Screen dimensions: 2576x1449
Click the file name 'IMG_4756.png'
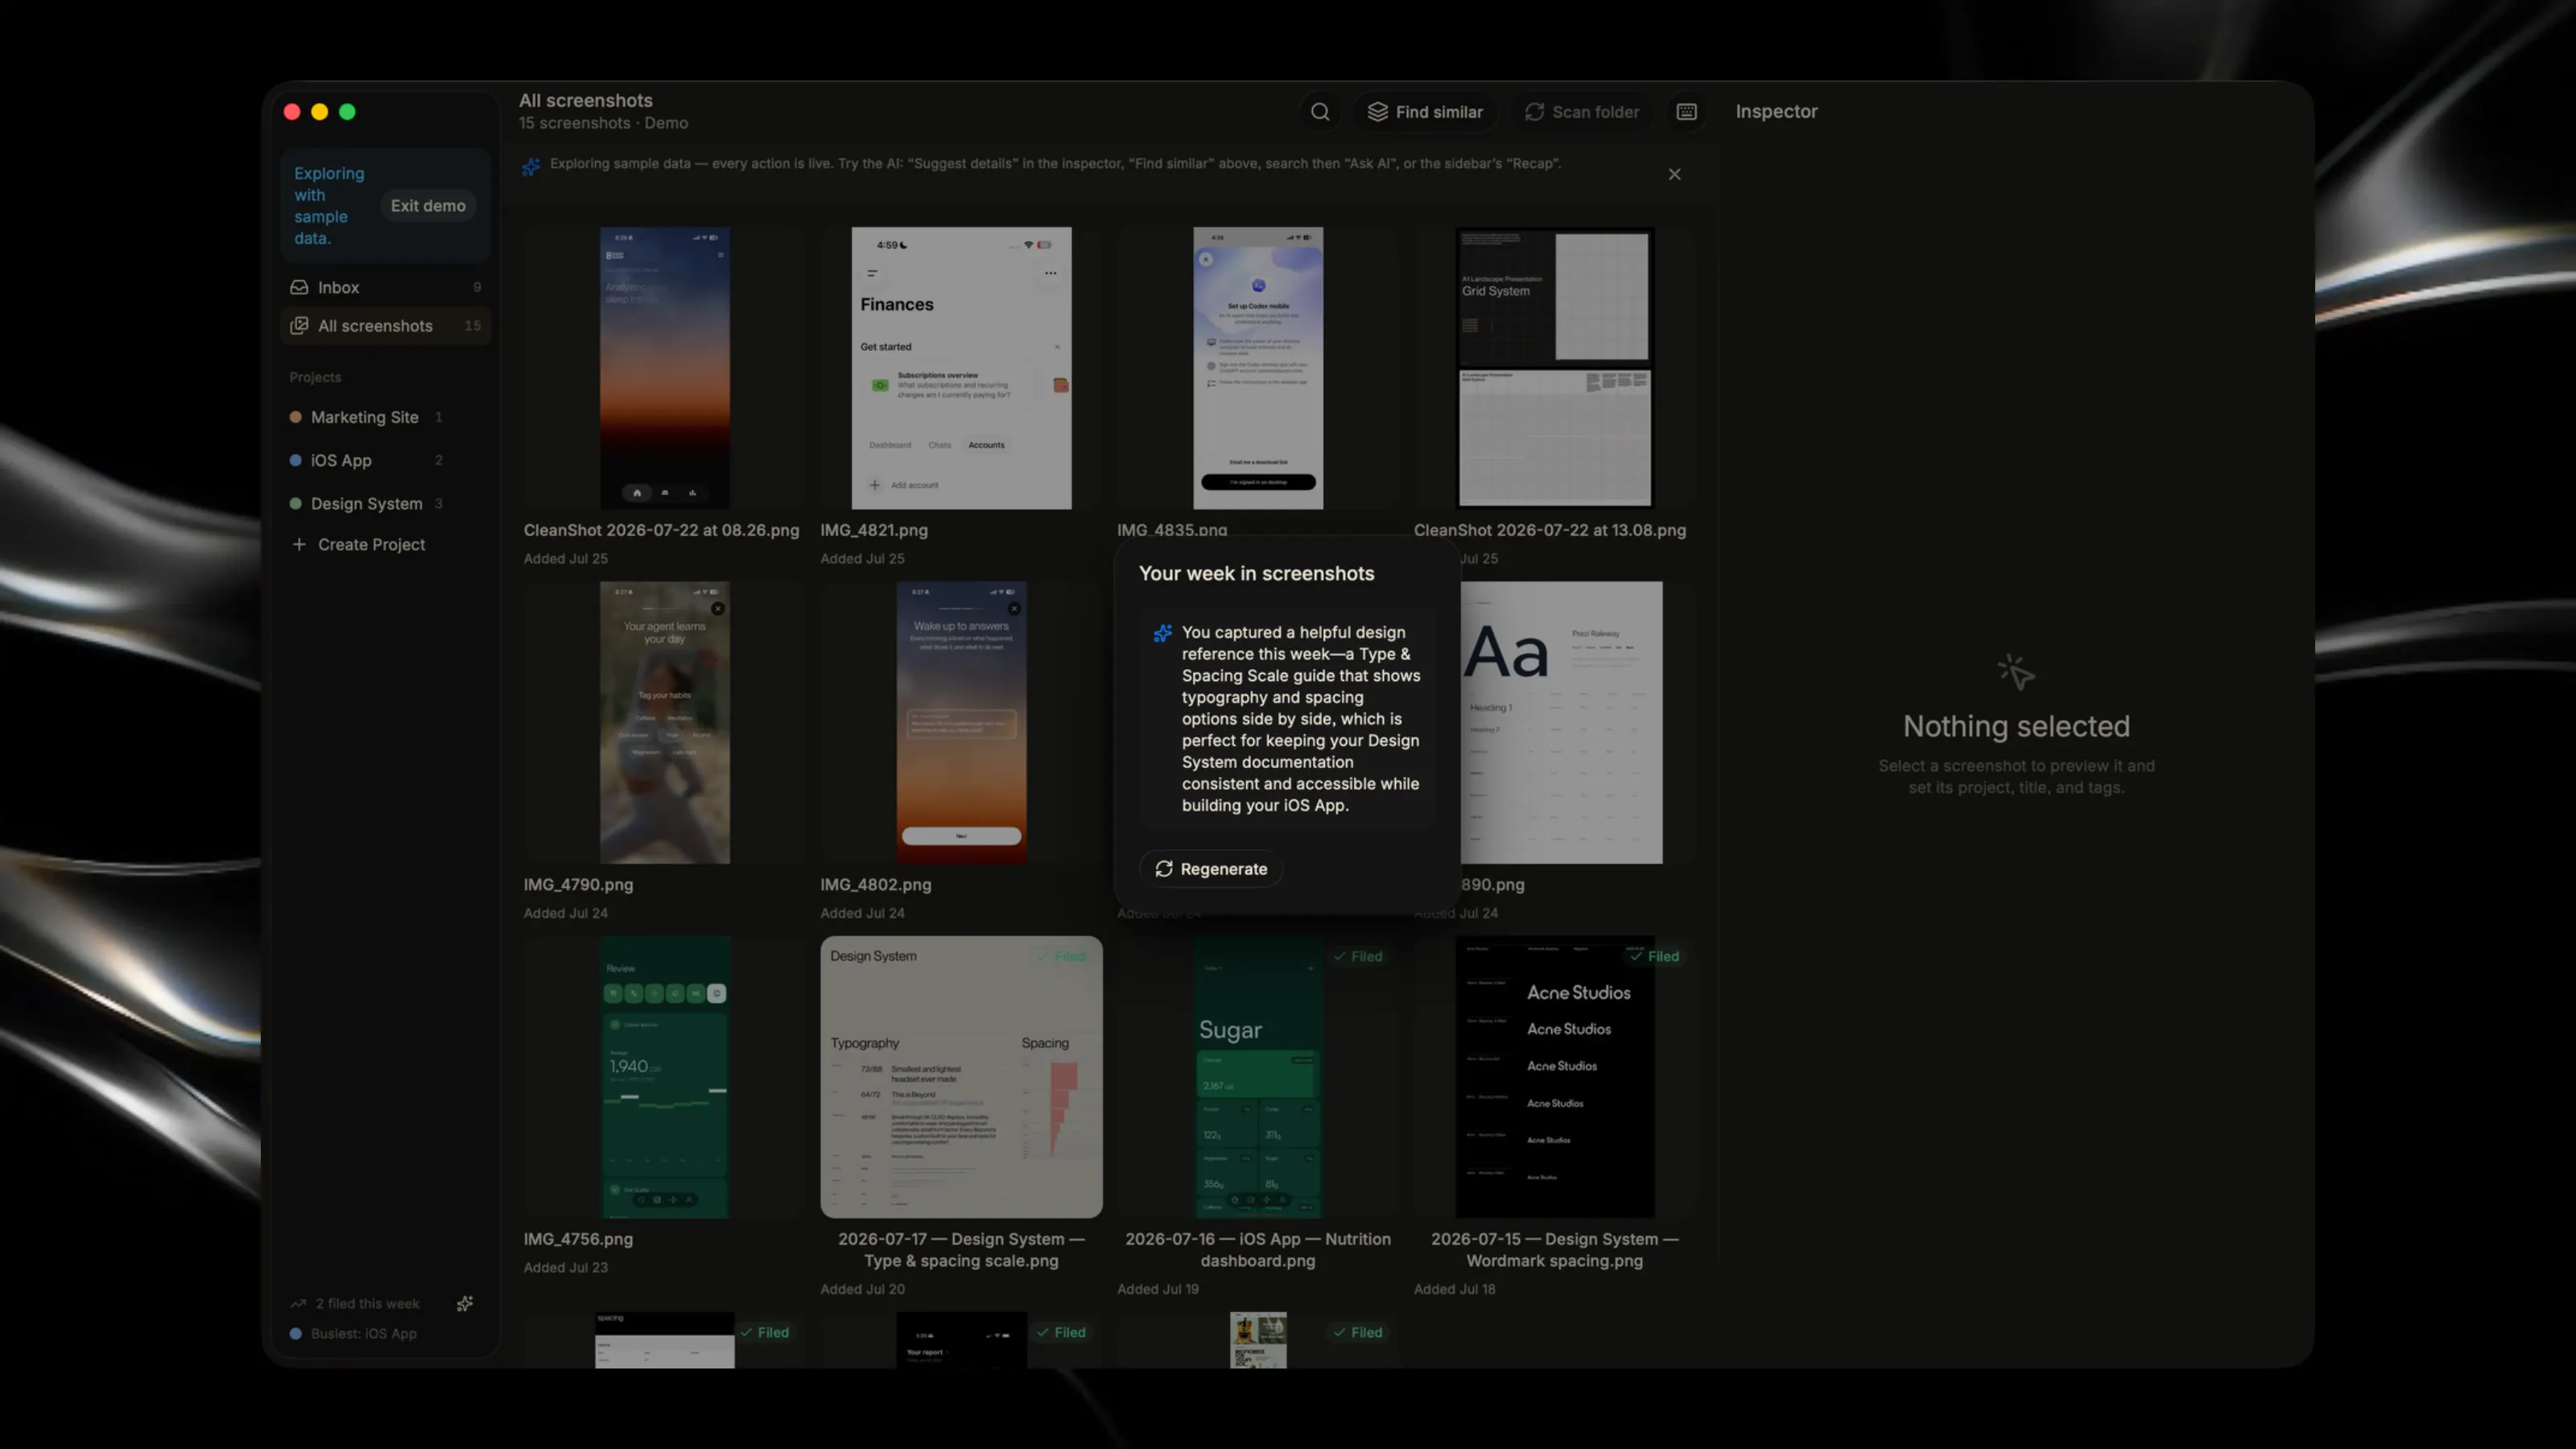[x=578, y=1239]
